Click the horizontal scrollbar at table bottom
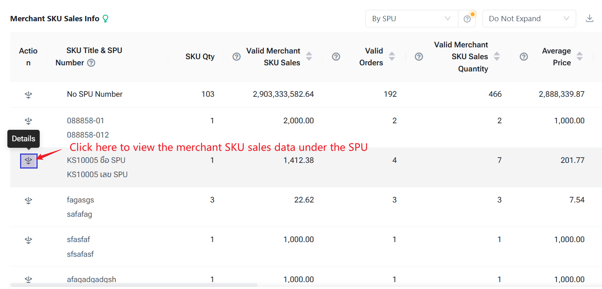Viewport: 602px width, 289px height. point(134,285)
